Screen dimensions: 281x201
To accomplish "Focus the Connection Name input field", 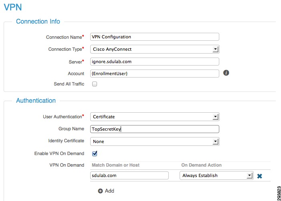I will pos(155,37).
